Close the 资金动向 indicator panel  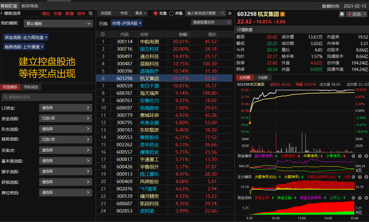(x=366, y=198)
